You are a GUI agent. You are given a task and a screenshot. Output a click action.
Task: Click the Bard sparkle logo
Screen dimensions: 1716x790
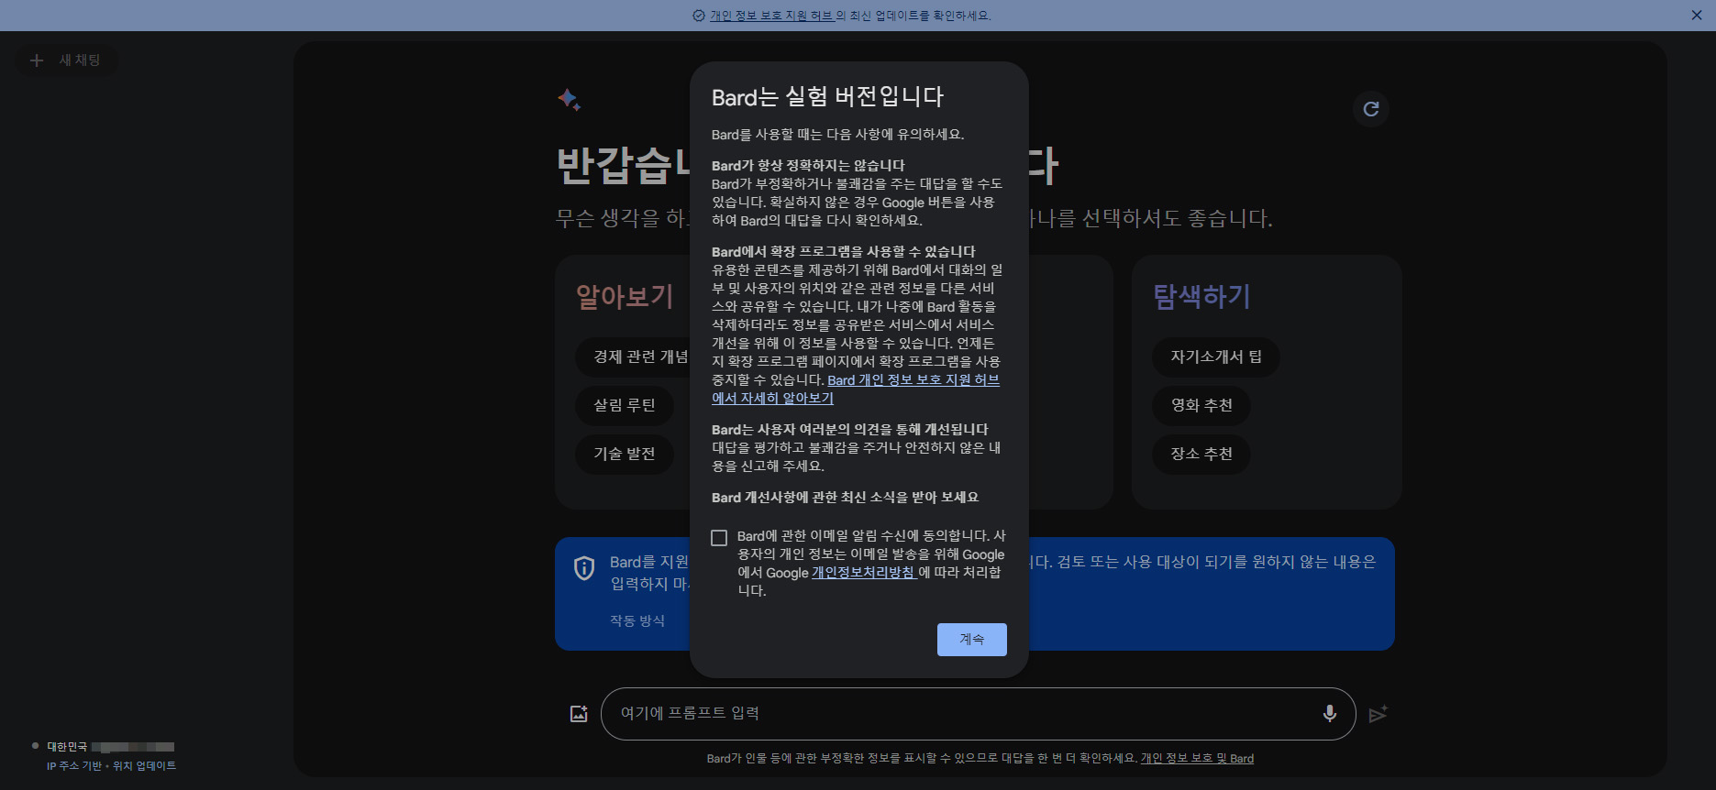tap(569, 100)
